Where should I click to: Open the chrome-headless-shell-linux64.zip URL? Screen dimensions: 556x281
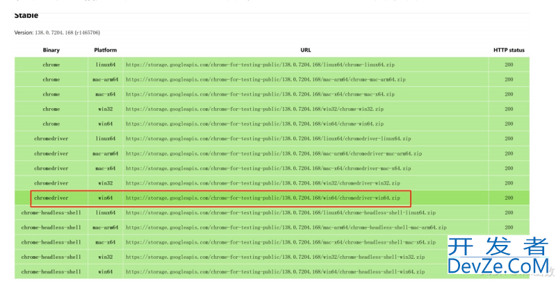[281, 213]
